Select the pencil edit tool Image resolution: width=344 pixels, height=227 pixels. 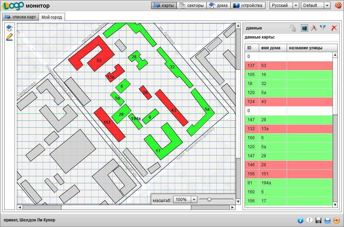(x=9, y=37)
